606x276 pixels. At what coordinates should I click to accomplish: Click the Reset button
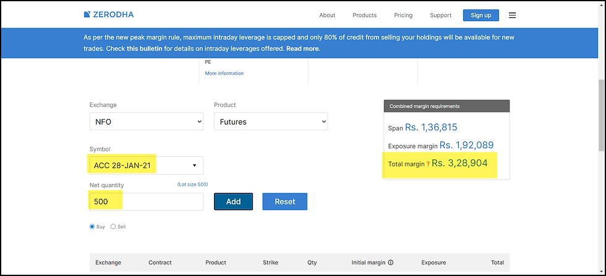[x=285, y=201]
